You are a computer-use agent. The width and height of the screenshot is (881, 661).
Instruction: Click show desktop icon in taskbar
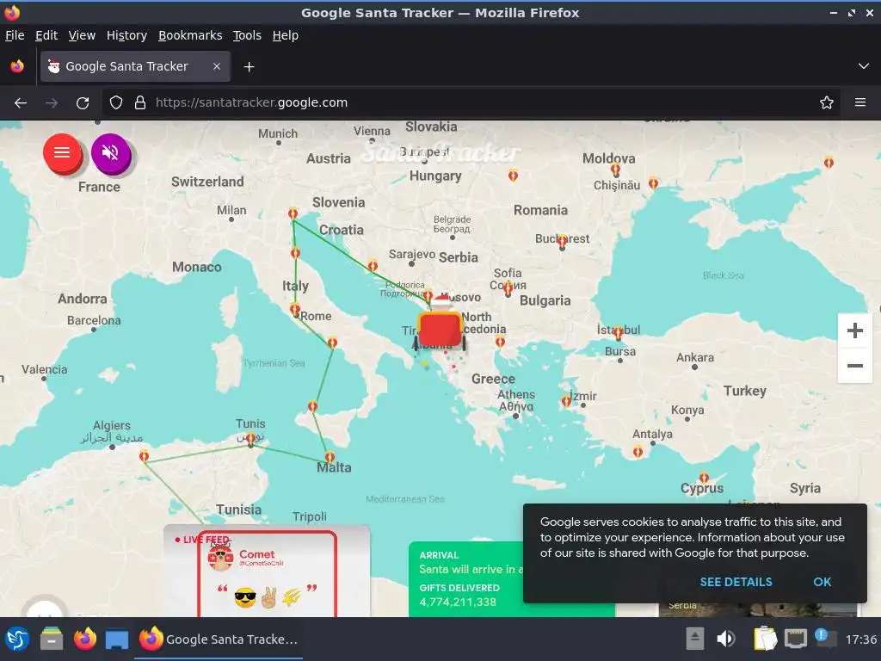pyautogui.click(x=117, y=639)
